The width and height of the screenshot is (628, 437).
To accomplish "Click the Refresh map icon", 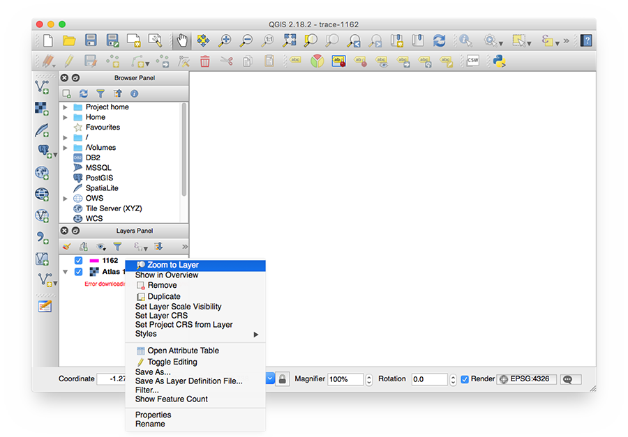I will click(439, 40).
